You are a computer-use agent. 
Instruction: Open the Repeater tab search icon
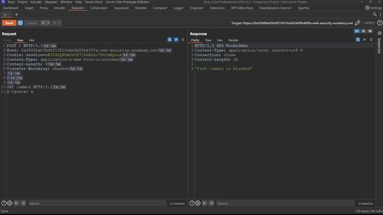click(x=375, y=14)
